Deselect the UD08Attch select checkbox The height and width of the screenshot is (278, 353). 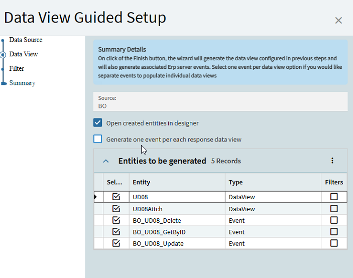tap(116, 209)
